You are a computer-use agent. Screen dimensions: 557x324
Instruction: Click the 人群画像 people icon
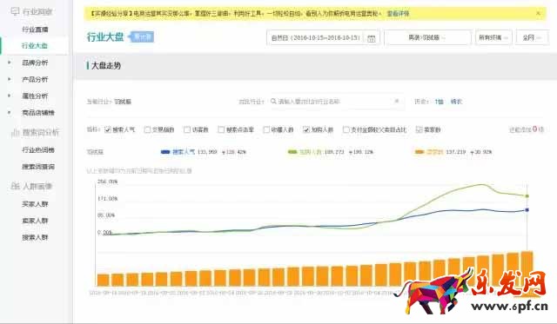[16, 186]
